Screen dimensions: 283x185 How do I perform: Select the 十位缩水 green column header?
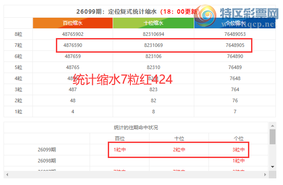pyautogui.click(x=153, y=23)
